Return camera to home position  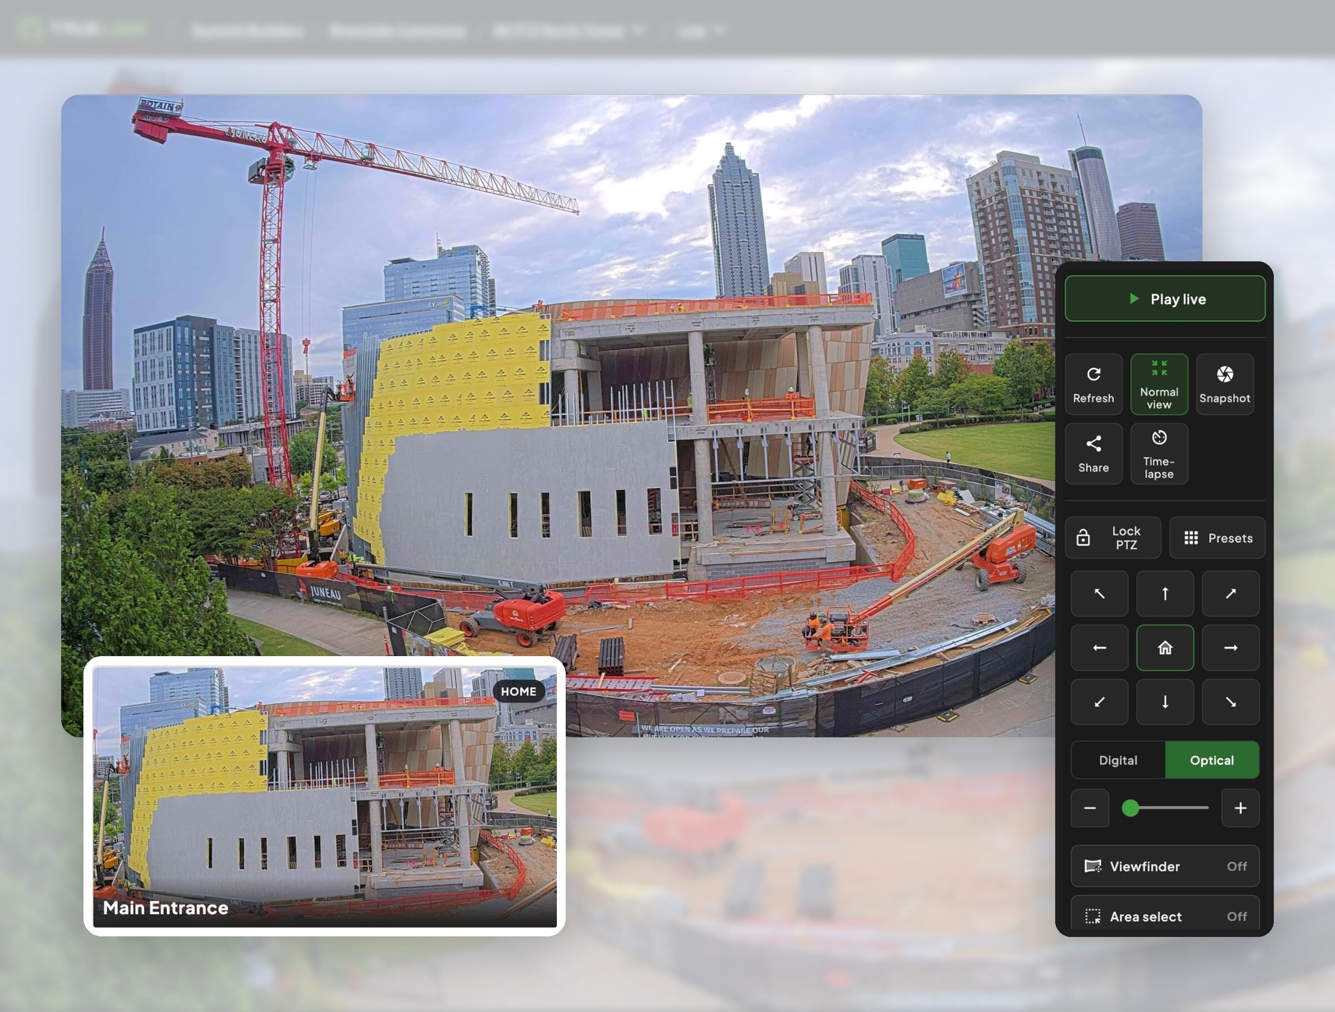[x=1164, y=647]
